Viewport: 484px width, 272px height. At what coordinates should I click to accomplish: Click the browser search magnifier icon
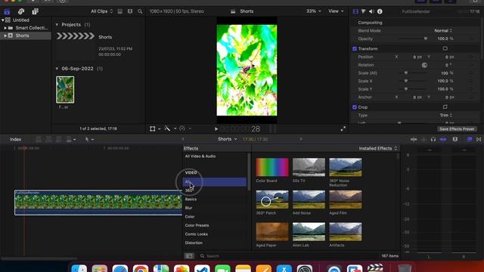point(140,11)
